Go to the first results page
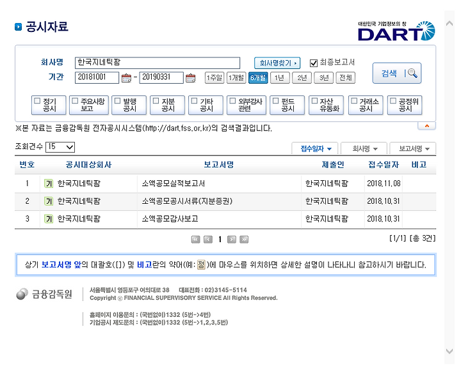Screen dimensions: 461x377 pos(195,240)
